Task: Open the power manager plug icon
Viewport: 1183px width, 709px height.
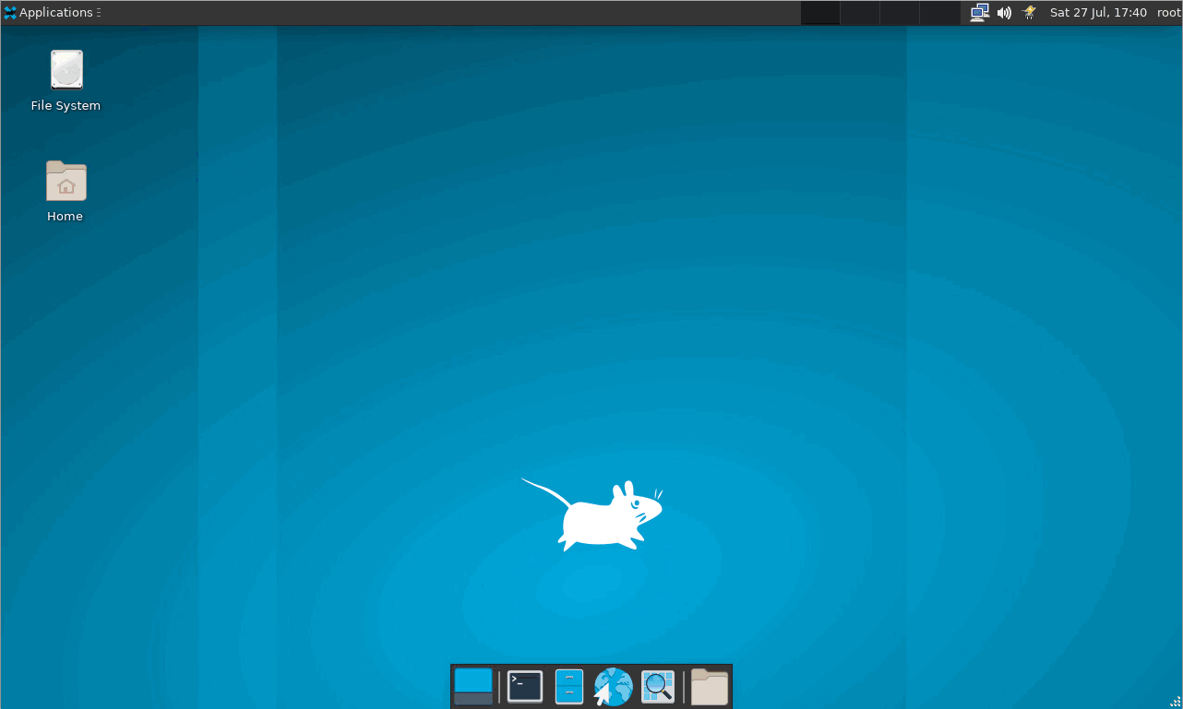Action: coord(1030,13)
